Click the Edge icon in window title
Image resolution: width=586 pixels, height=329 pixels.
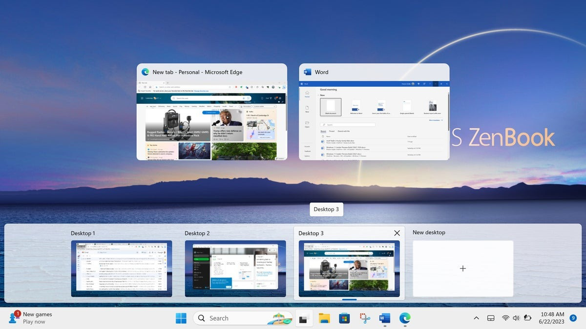point(145,72)
